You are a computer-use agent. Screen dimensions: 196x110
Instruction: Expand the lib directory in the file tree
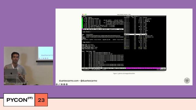[x=145, y=29]
